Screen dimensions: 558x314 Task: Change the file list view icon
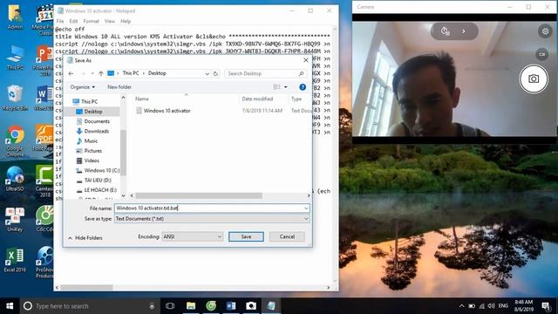click(277, 87)
